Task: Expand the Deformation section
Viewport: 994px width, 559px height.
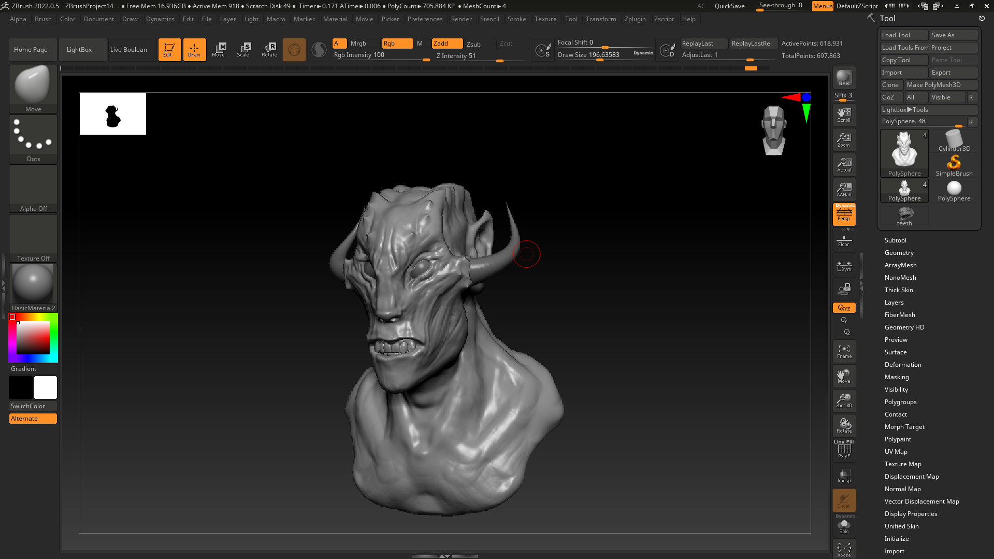Action: (902, 365)
